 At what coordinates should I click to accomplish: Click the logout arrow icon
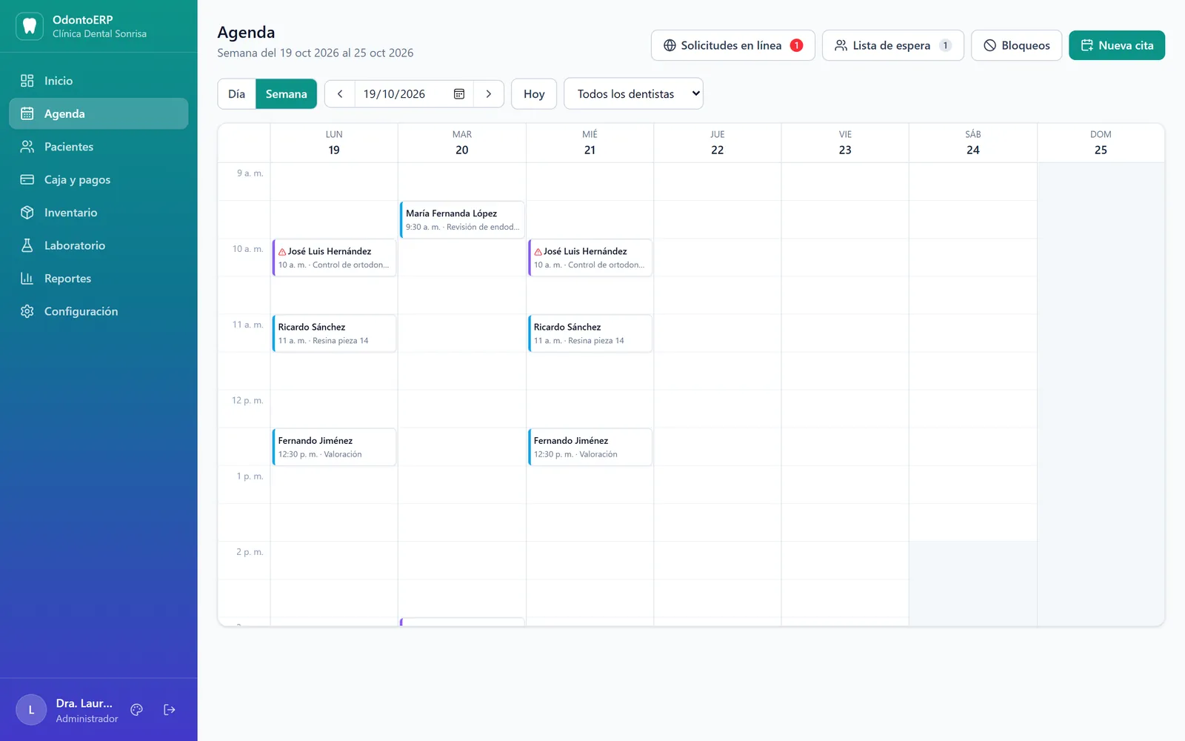click(170, 710)
